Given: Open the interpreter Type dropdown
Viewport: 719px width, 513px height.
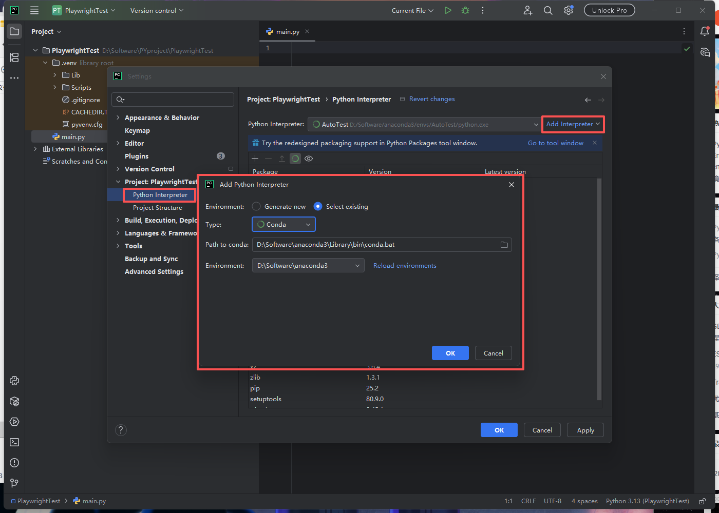Looking at the screenshot, I should click(283, 224).
